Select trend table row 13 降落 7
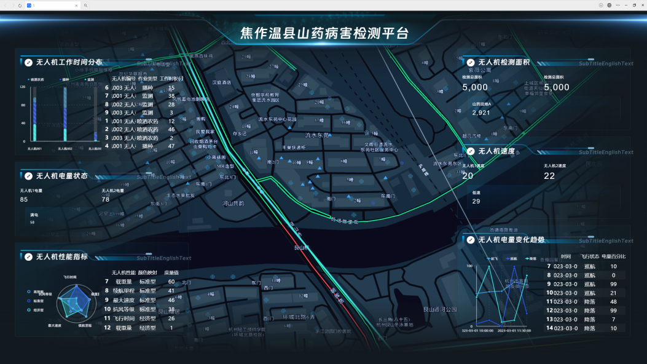 585,320
